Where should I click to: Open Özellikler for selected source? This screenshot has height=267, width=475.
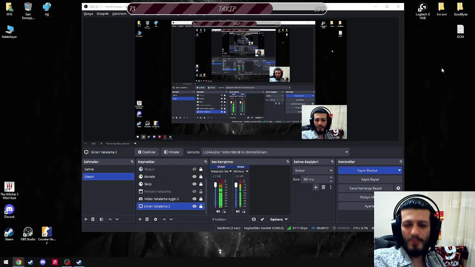pyautogui.click(x=147, y=152)
